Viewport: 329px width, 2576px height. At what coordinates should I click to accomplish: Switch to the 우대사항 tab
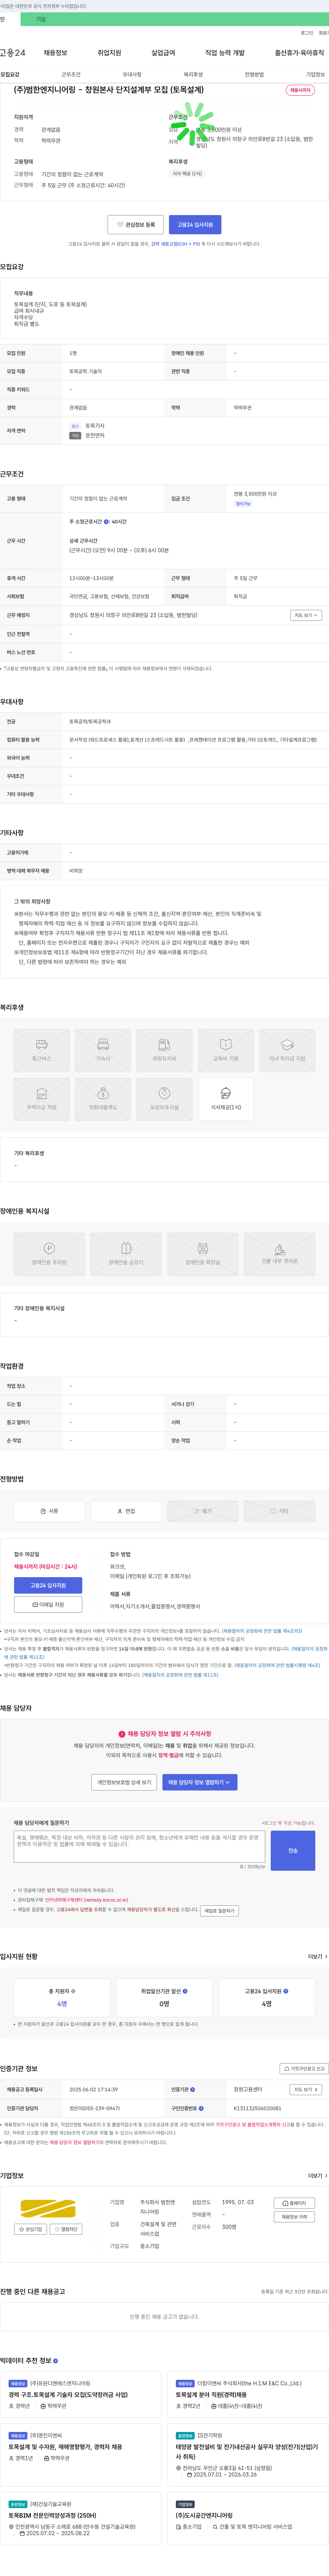click(x=132, y=75)
